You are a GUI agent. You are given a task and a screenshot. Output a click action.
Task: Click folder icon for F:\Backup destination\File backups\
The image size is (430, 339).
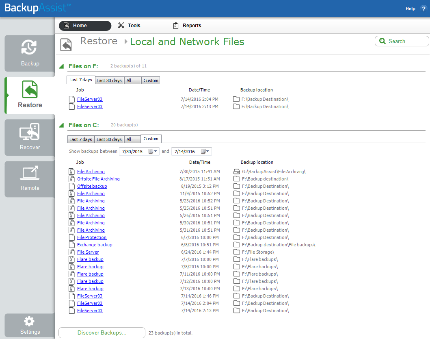[x=236, y=245]
